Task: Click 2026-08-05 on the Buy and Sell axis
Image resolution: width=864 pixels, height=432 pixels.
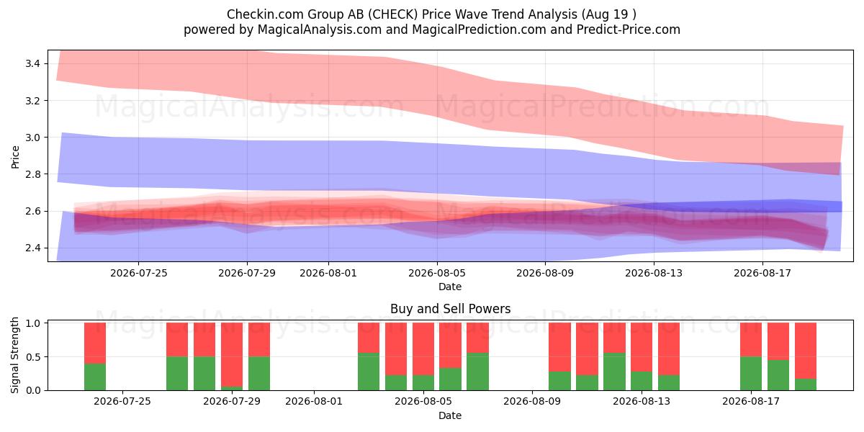Action: [423, 402]
